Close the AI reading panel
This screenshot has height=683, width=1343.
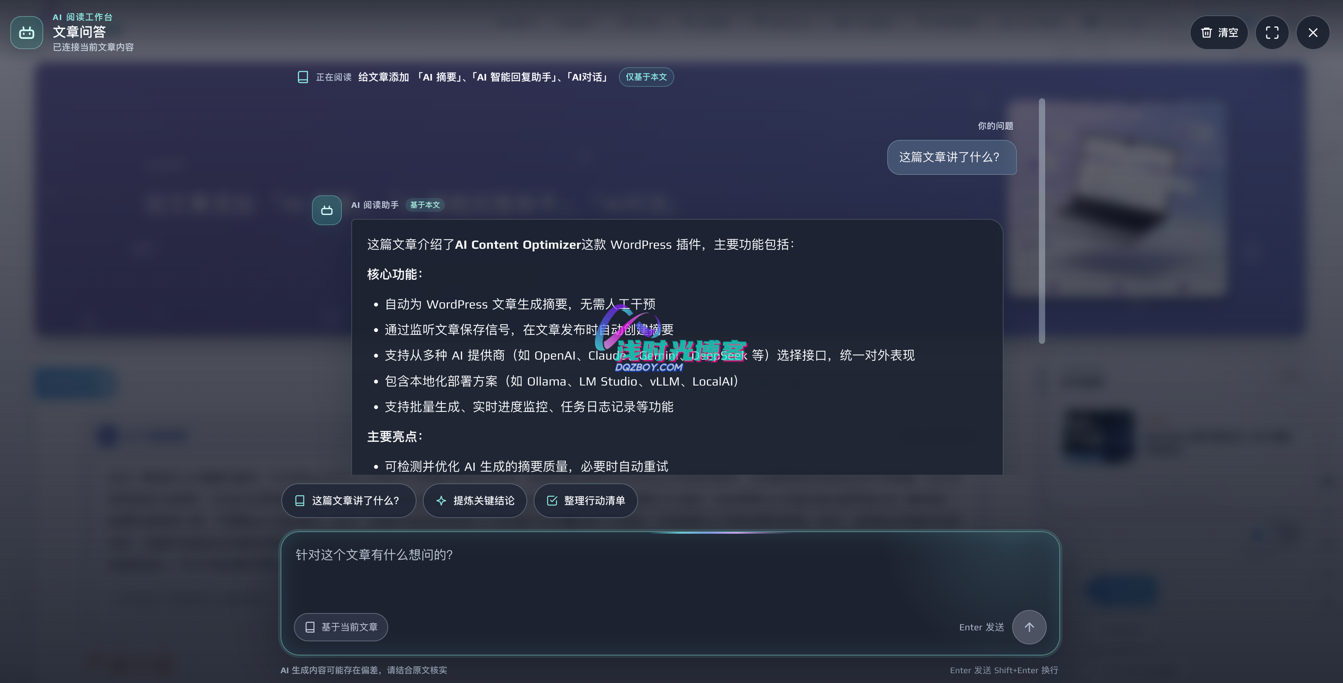(1313, 33)
